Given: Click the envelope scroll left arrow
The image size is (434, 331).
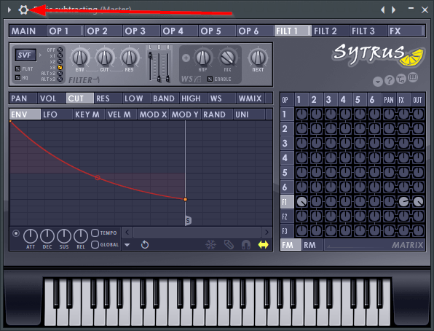Looking at the screenshot, I should pyautogui.click(x=127, y=232).
